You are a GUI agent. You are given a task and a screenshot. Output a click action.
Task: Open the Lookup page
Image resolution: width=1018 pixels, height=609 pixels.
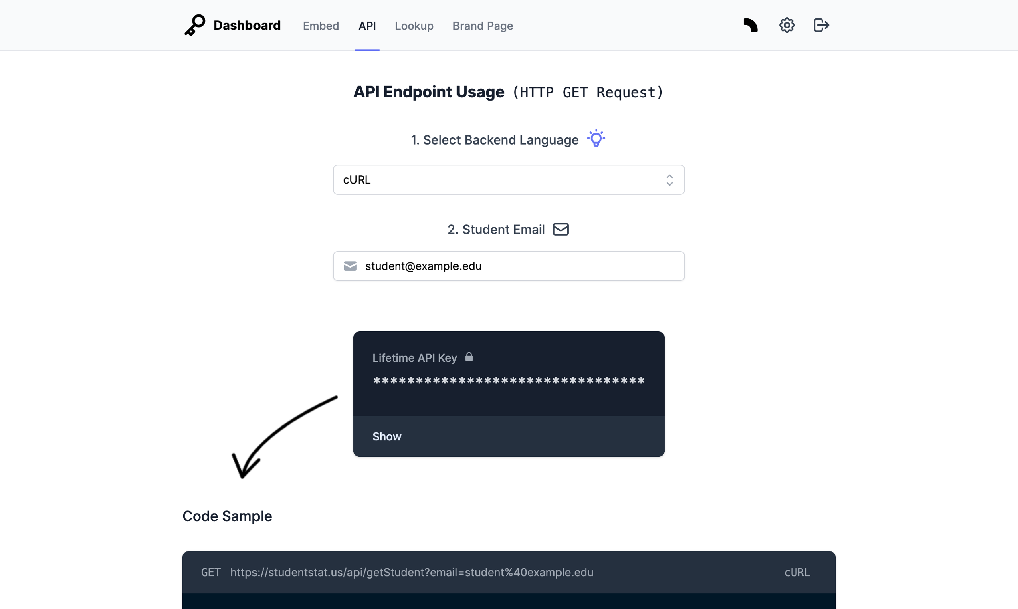point(414,26)
